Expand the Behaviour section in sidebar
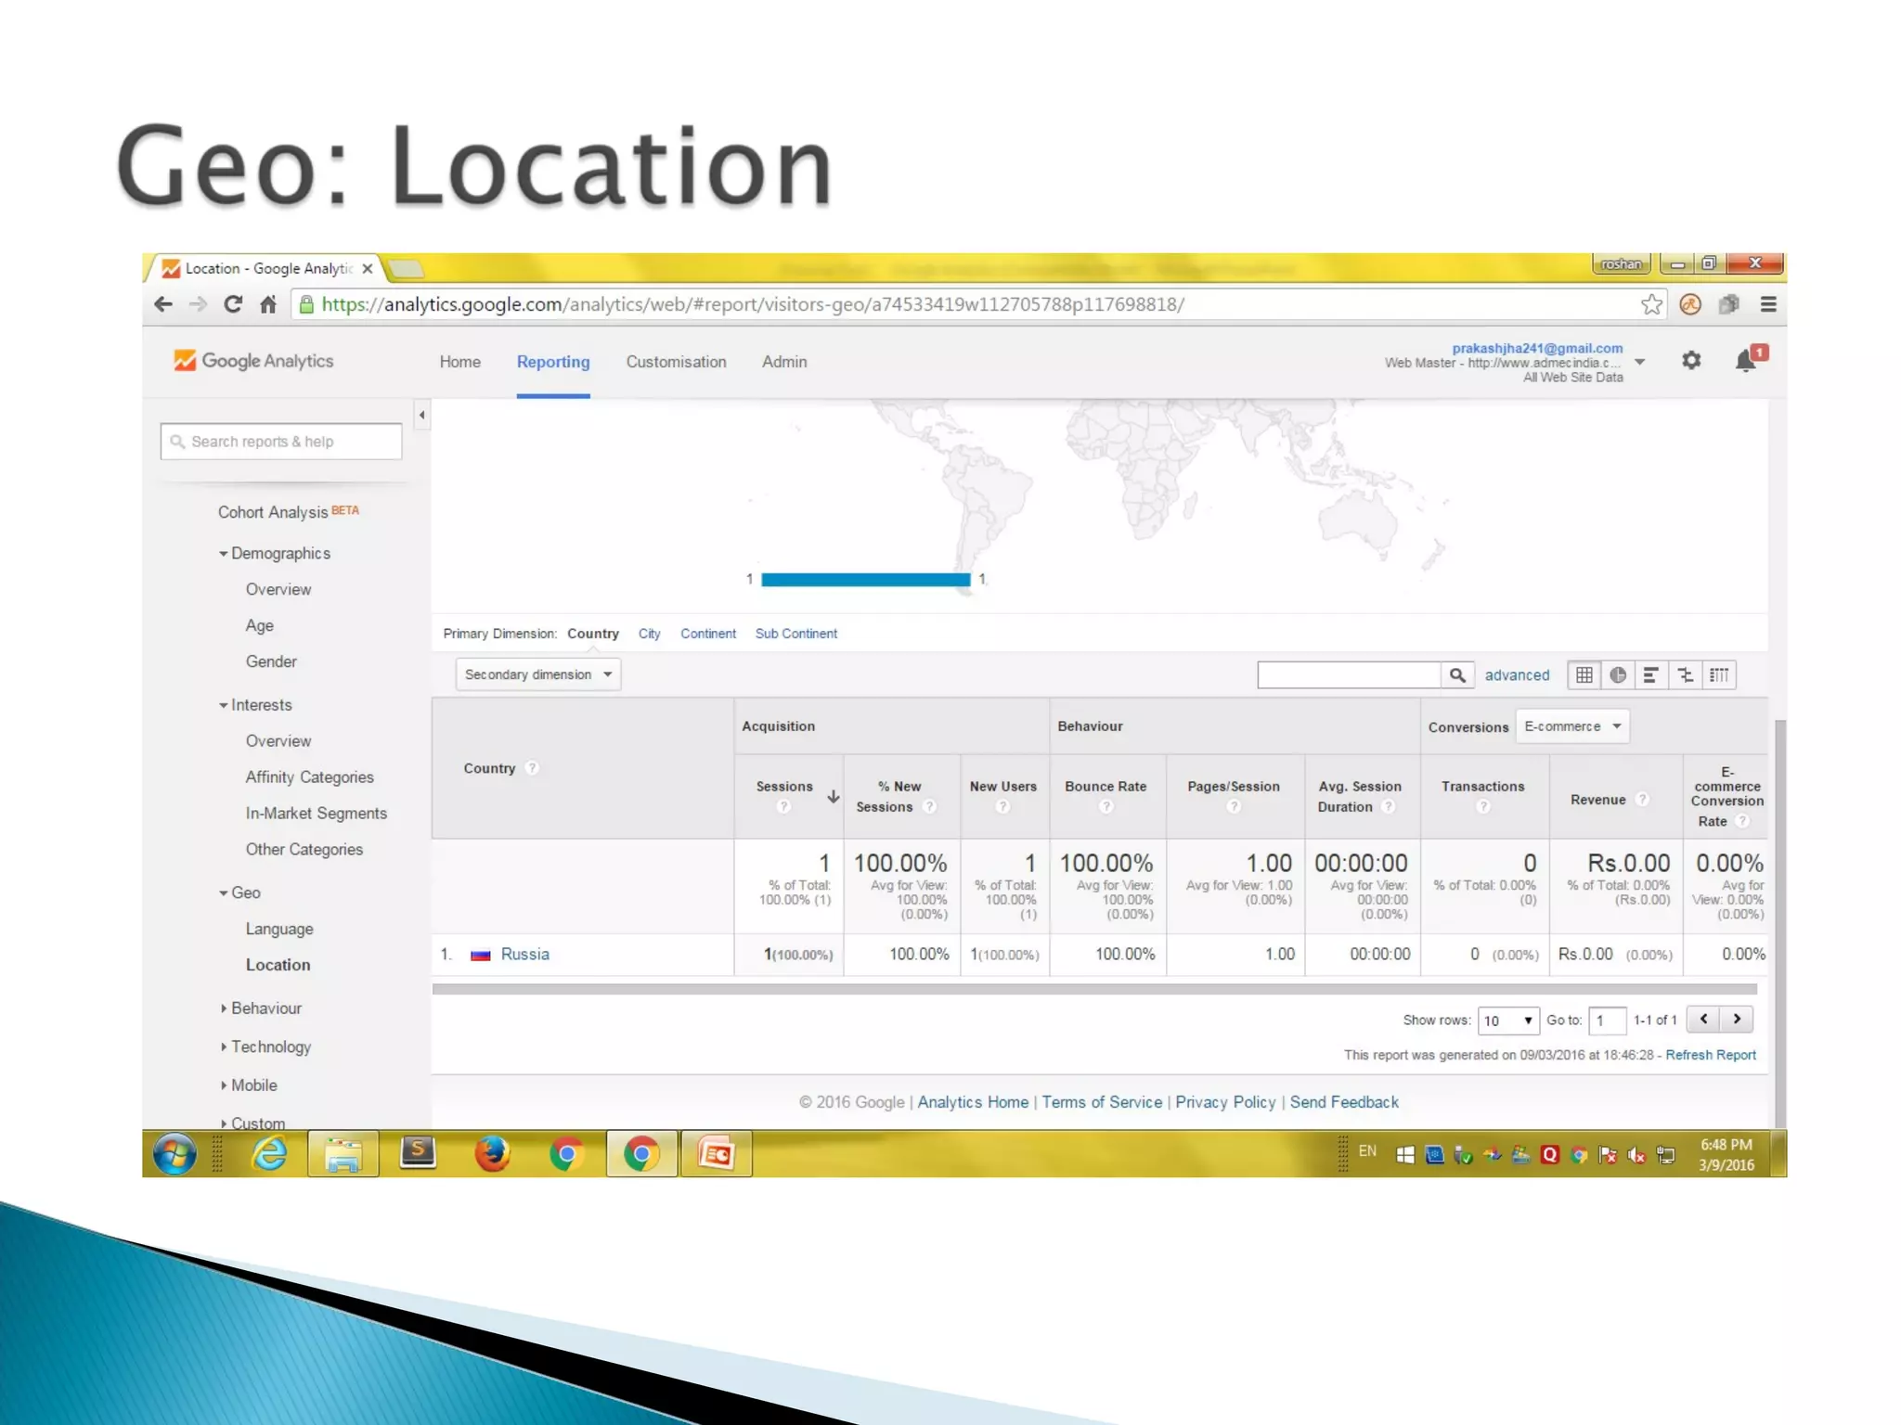This screenshot has height=1425, width=1901. point(265,1008)
